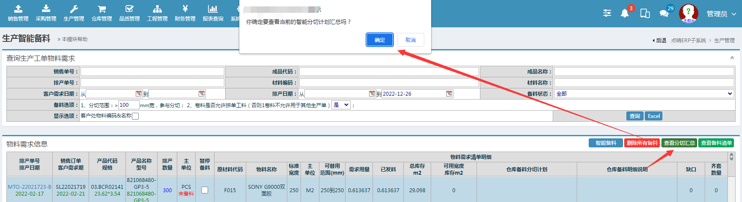This screenshot has height=202, width=742.
Task: Open work order link MTO-22021723-B
Action: point(30,187)
